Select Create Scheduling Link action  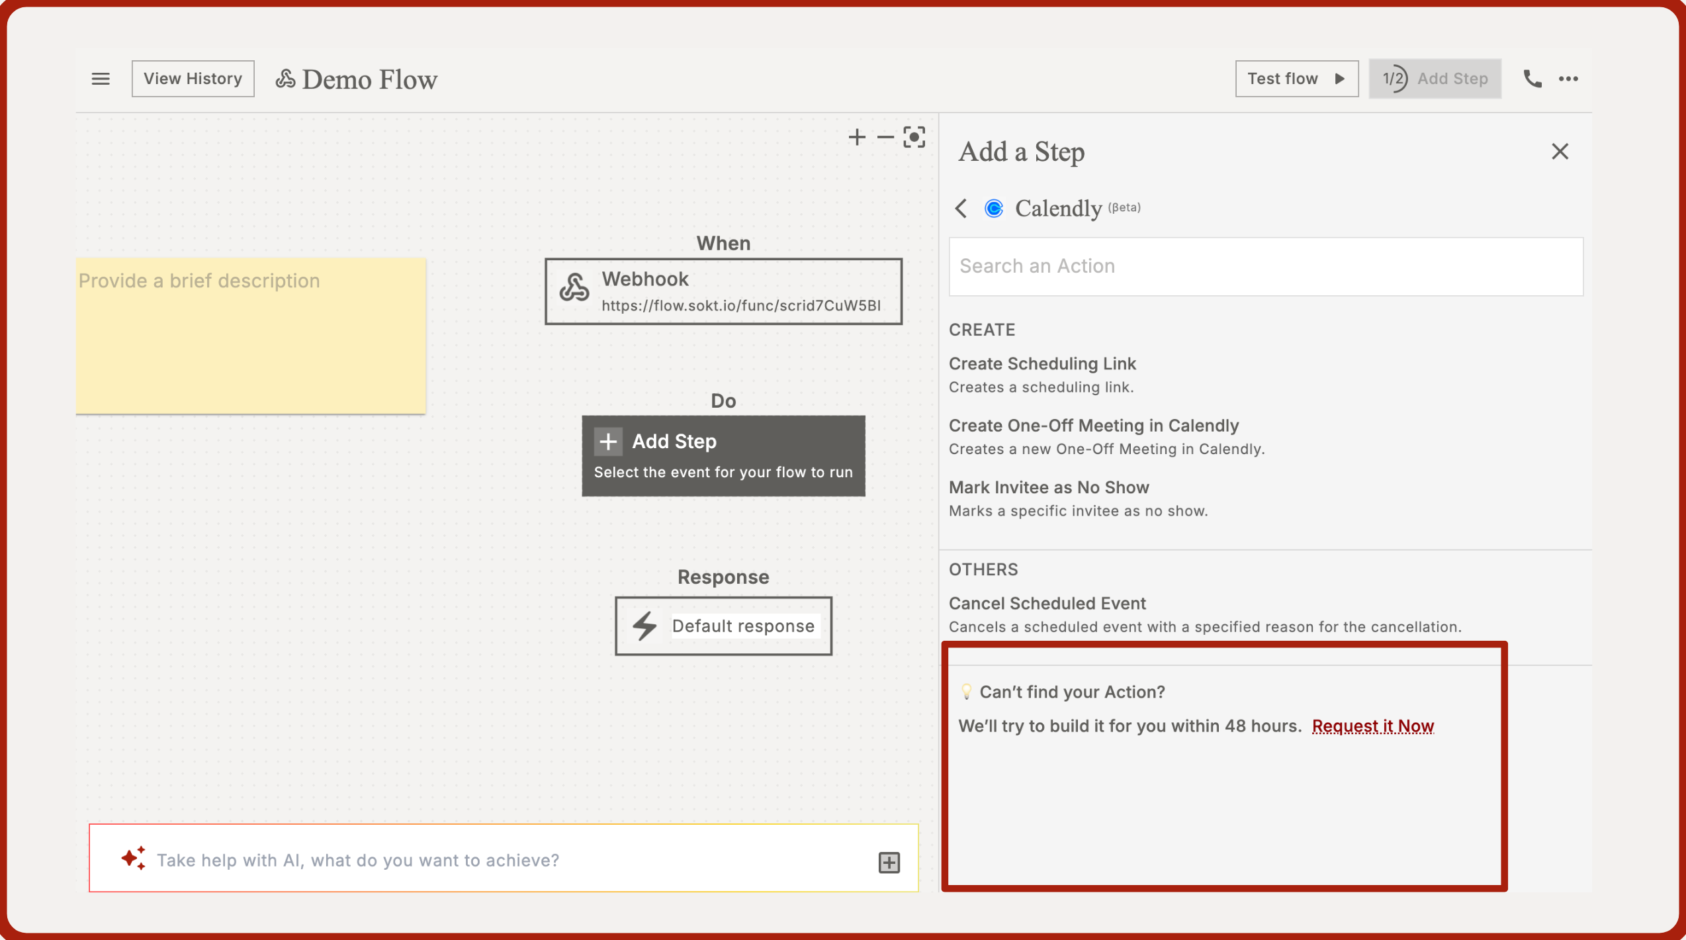pyautogui.click(x=1042, y=363)
